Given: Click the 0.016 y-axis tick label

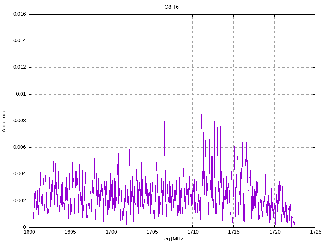Looking at the screenshot, I should [20, 14].
